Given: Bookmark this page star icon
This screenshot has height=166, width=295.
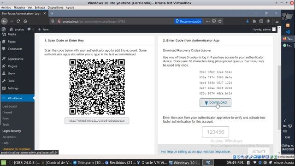Looking at the screenshot, I should pos(220,21).
